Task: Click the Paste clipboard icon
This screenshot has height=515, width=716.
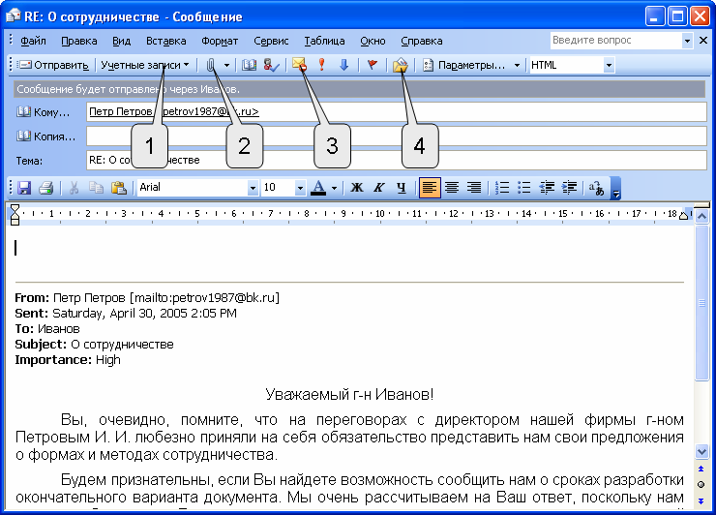Action: [x=119, y=188]
